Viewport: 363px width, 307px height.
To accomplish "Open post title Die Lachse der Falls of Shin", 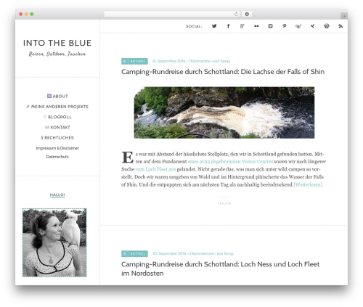I will click(x=223, y=72).
